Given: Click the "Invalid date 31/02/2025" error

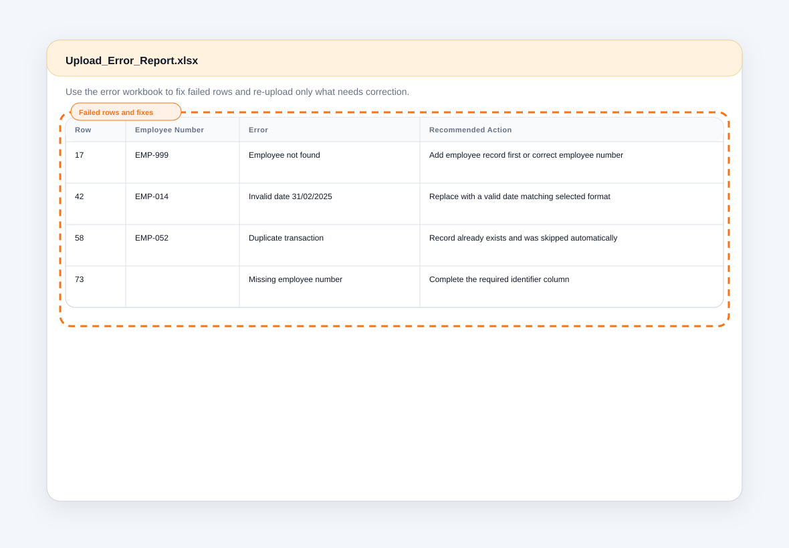Looking at the screenshot, I should click(x=290, y=196).
